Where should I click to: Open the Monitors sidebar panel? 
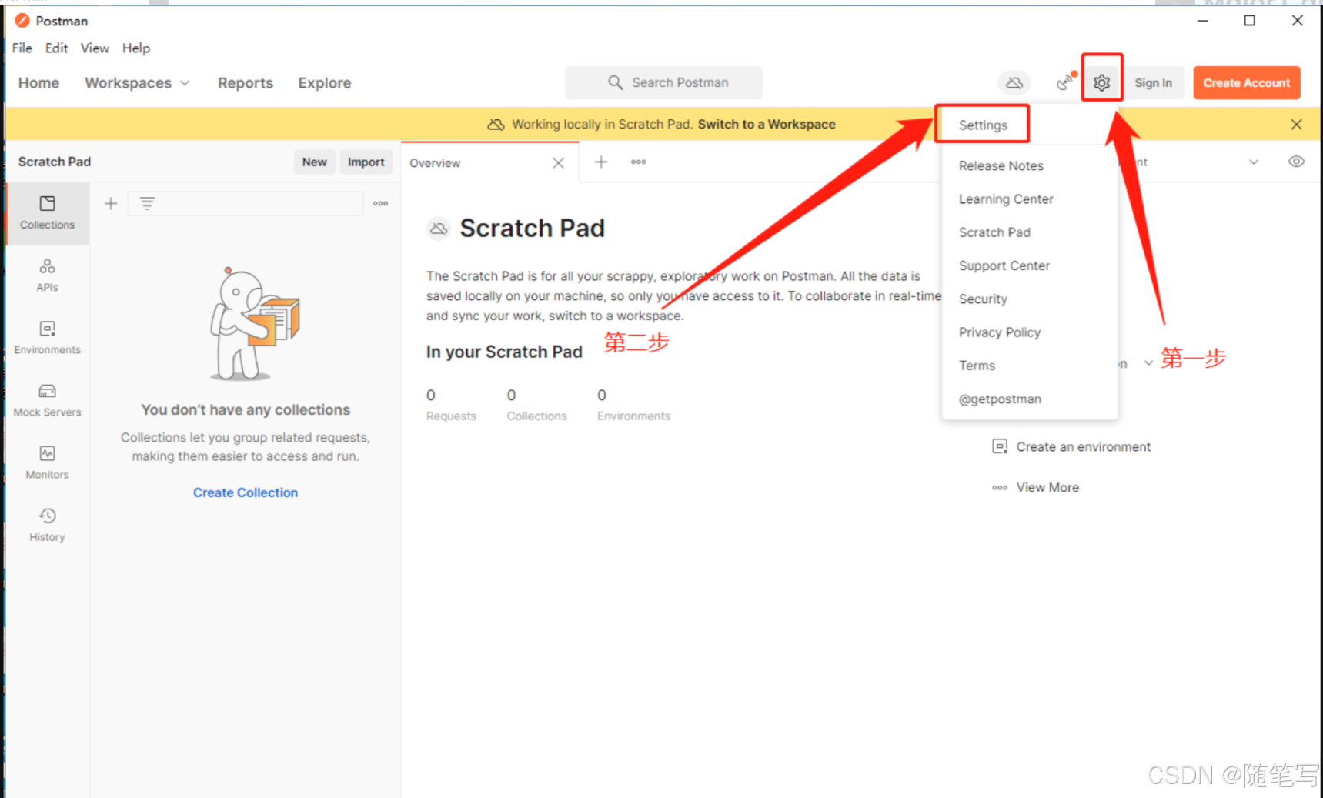tap(47, 462)
